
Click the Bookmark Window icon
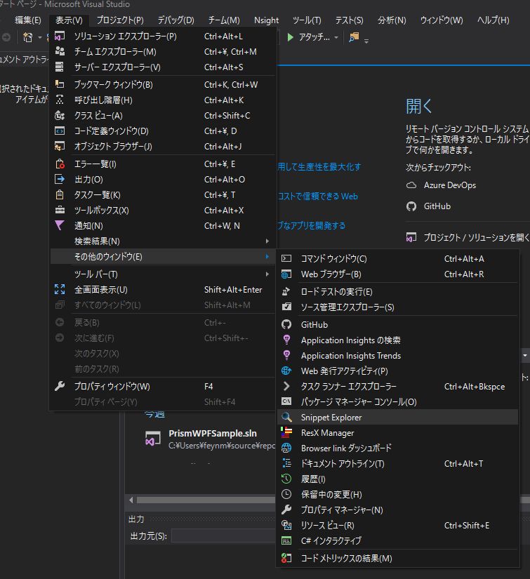pyautogui.click(x=60, y=84)
